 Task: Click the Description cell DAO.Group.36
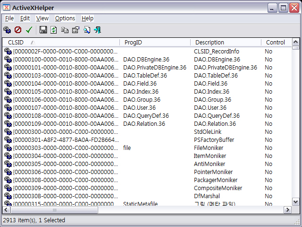(x=212, y=100)
